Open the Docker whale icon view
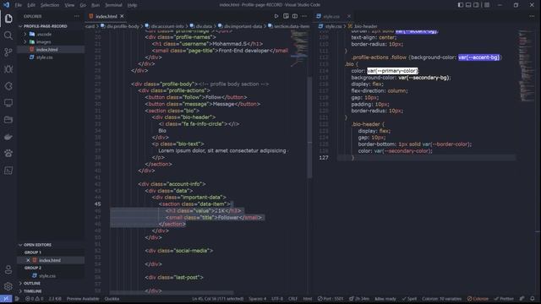This screenshot has height=304, width=541. pos(8,137)
